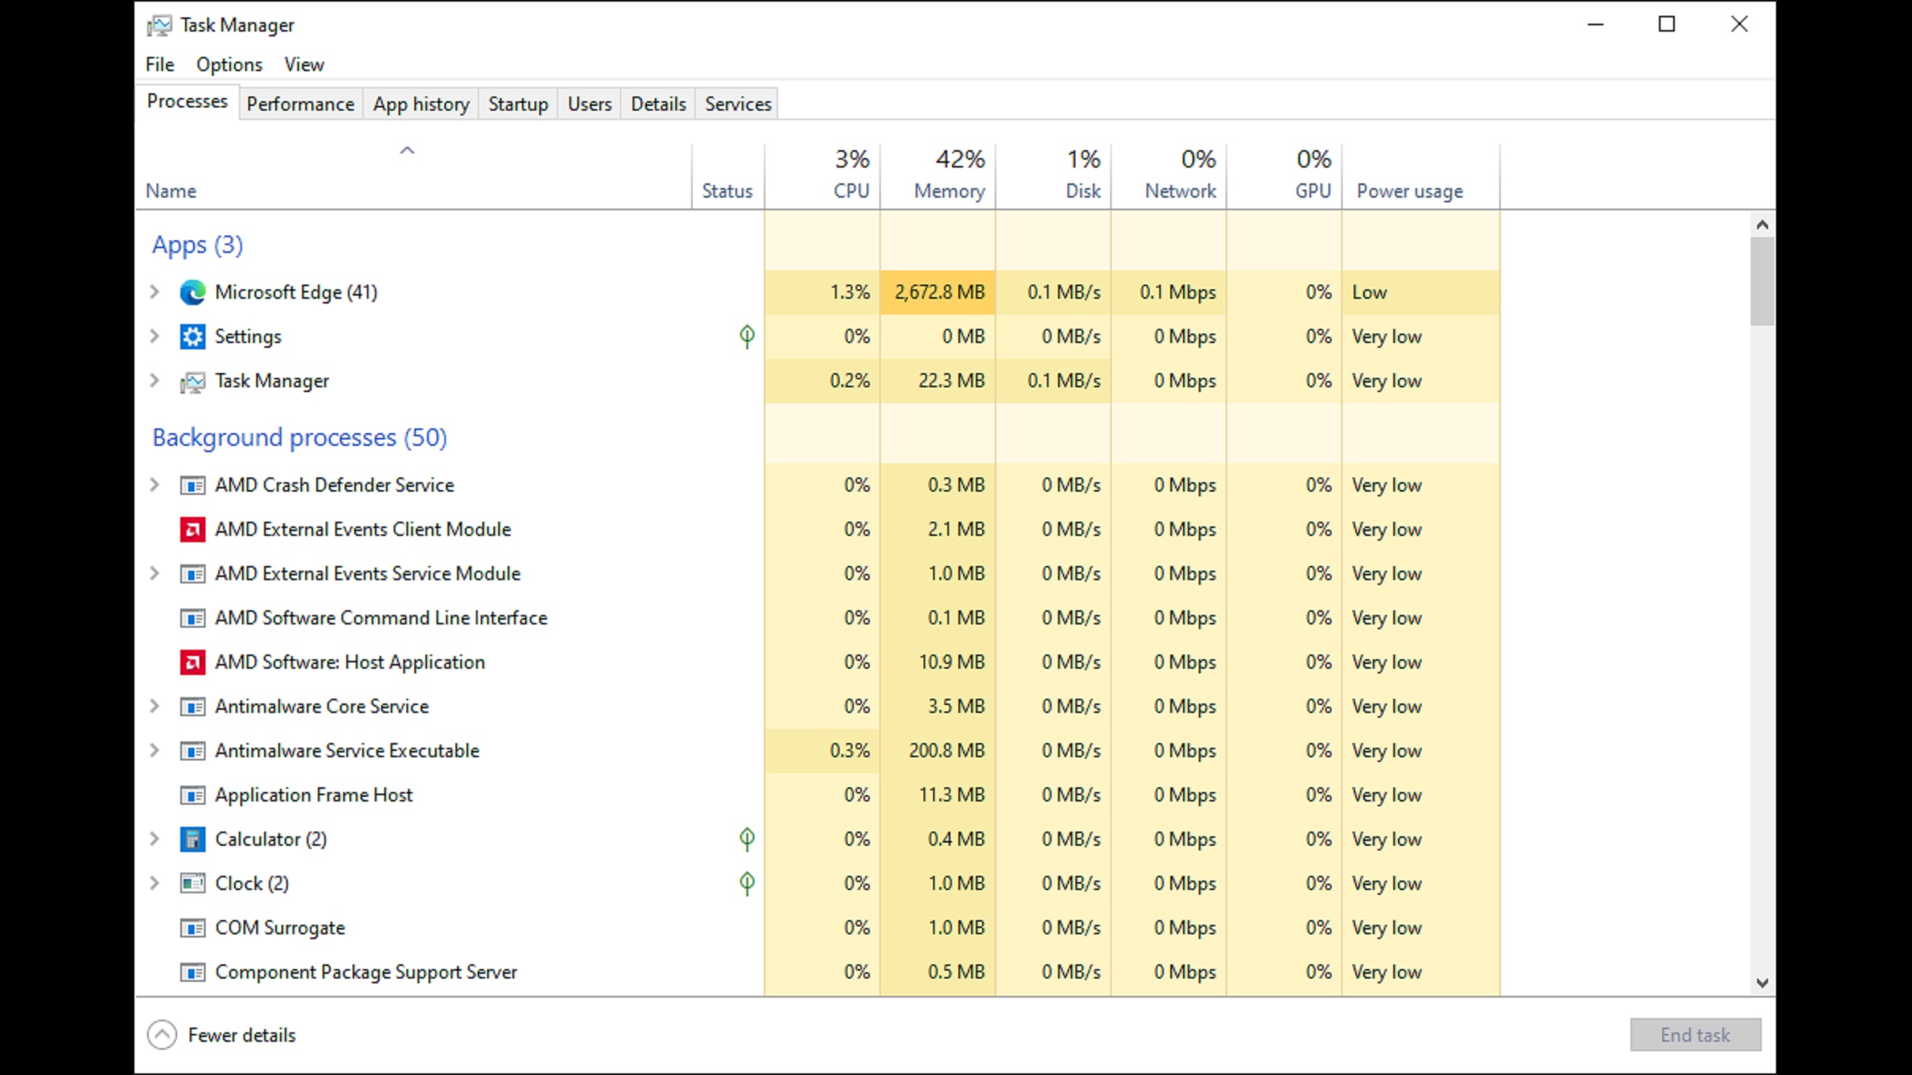Open the View menu
1912x1075 pixels.
pyautogui.click(x=304, y=65)
